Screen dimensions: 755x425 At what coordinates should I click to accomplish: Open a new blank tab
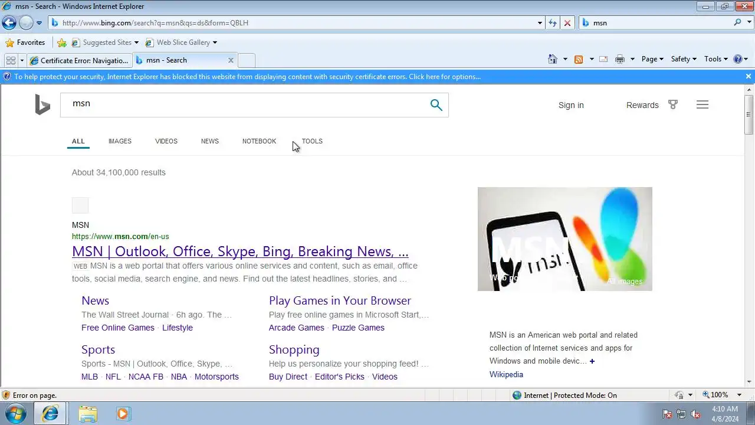point(247,60)
